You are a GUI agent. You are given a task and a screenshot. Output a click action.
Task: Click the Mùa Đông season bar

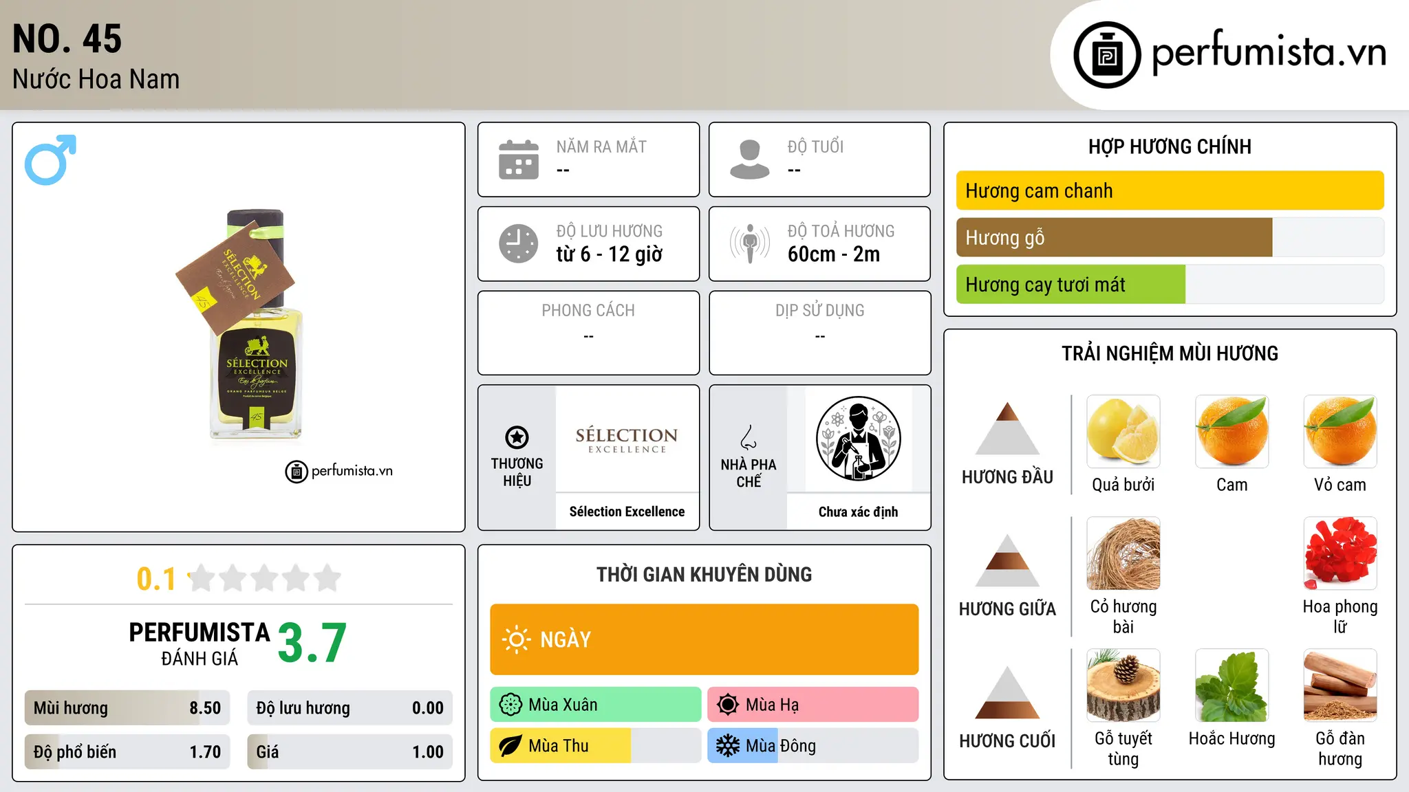(x=813, y=746)
